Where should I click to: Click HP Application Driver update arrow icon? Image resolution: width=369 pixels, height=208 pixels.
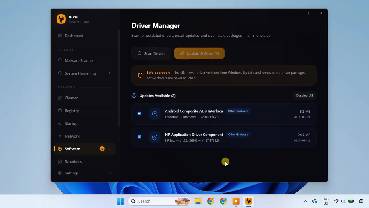155,137
